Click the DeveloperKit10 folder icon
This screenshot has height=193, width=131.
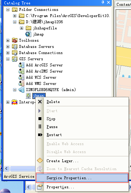[21, 16]
